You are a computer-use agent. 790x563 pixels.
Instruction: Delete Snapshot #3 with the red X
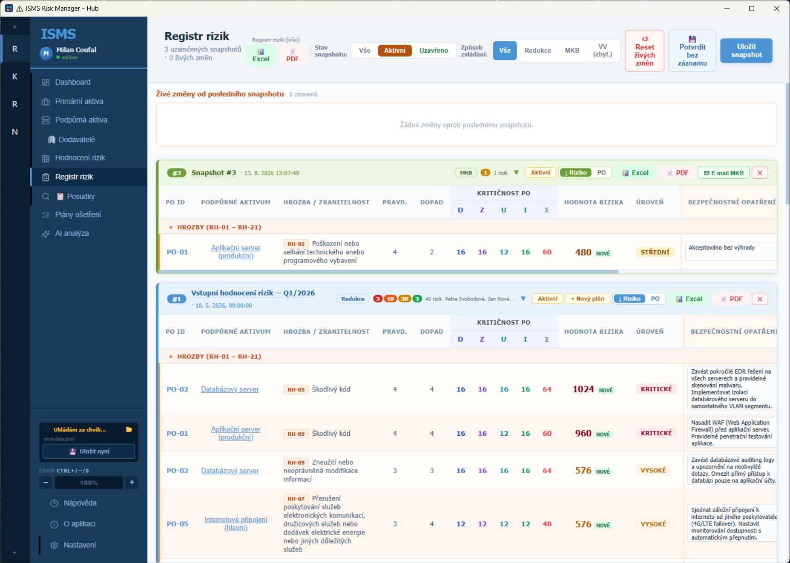(760, 173)
